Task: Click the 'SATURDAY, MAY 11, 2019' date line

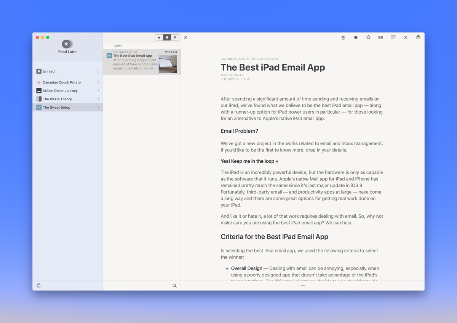Action: (x=249, y=59)
